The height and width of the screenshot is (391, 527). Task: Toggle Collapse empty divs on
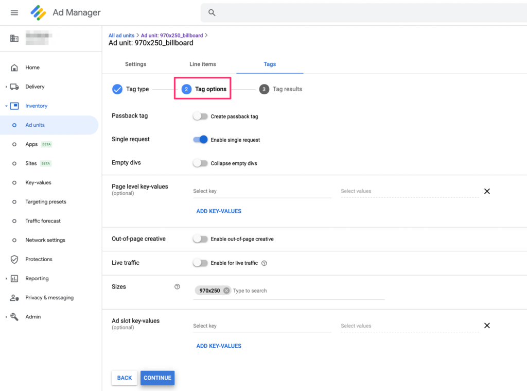tap(200, 162)
